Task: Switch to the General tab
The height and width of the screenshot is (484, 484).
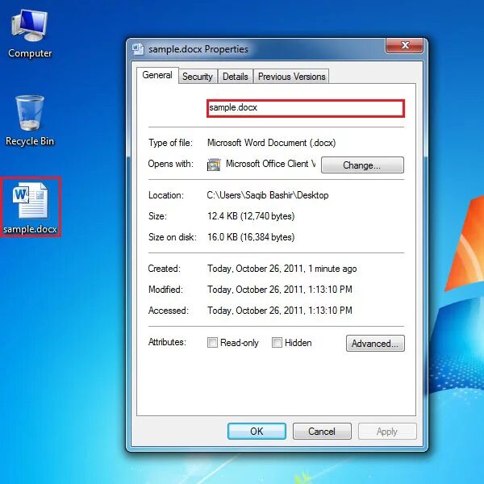Action: click(157, 75)
